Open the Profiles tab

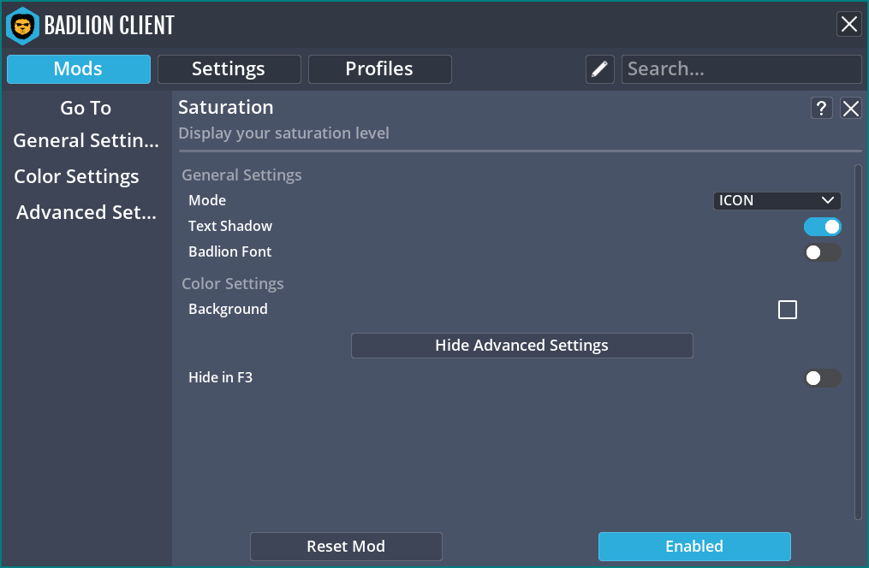[x=379, y=69]
